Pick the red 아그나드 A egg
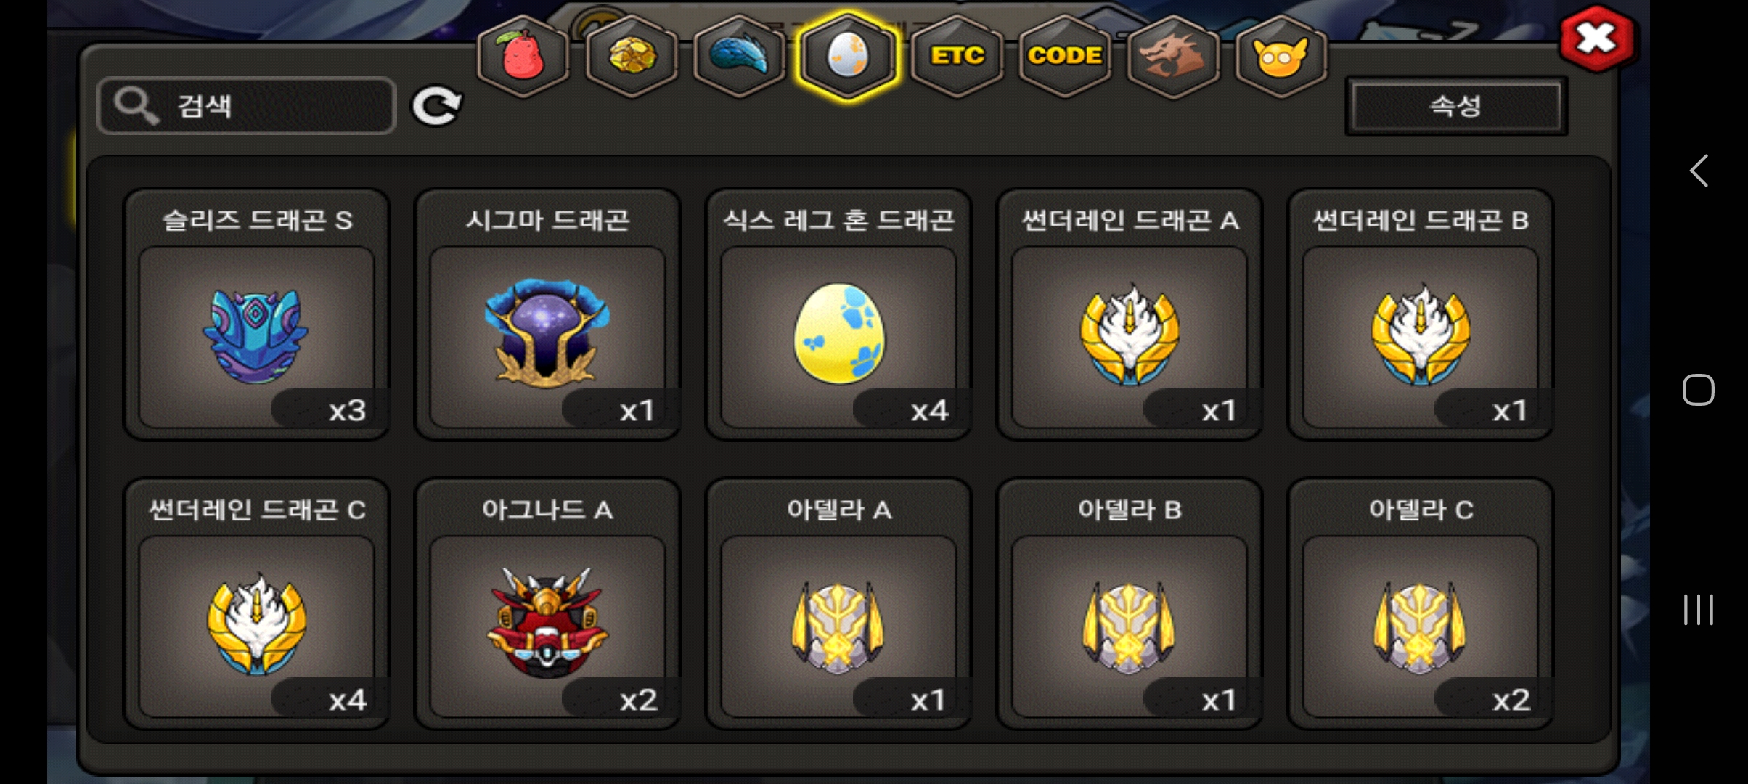 point(547,604)
